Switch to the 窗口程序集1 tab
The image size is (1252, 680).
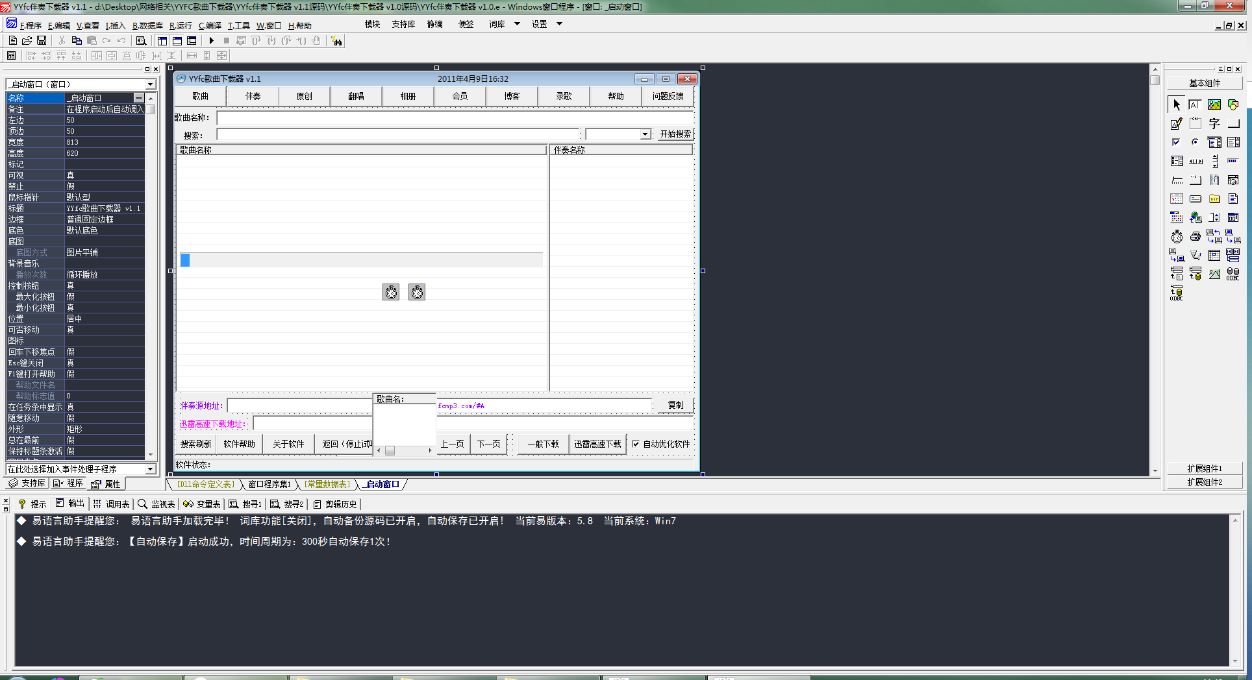coord(269,484)
